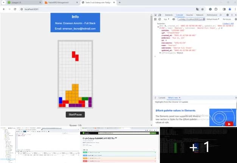Click the Start/Pause button under Tetris board
The width and height of the screenshot is (237, 163).
pos(75,114)
